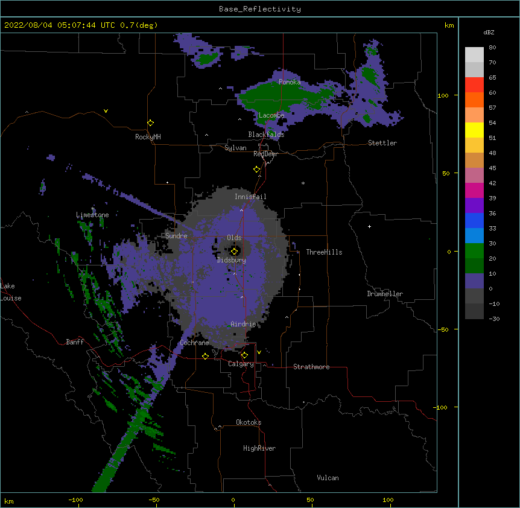
Task: Click the Lacombe city label
Action: [x=271, y=115]
